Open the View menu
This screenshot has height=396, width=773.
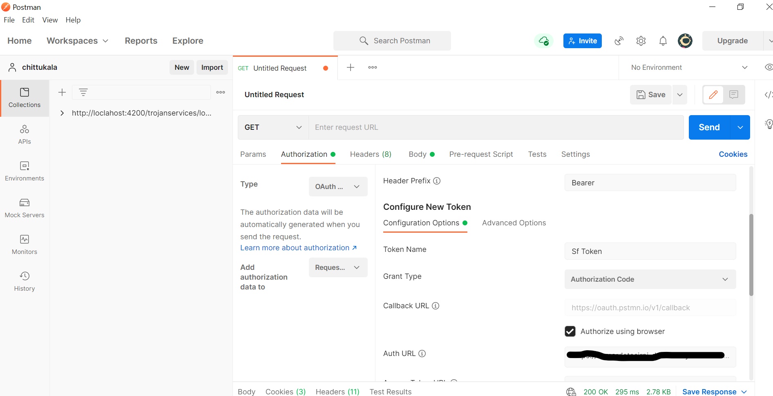pyautogui.click(x=50, y=20)
